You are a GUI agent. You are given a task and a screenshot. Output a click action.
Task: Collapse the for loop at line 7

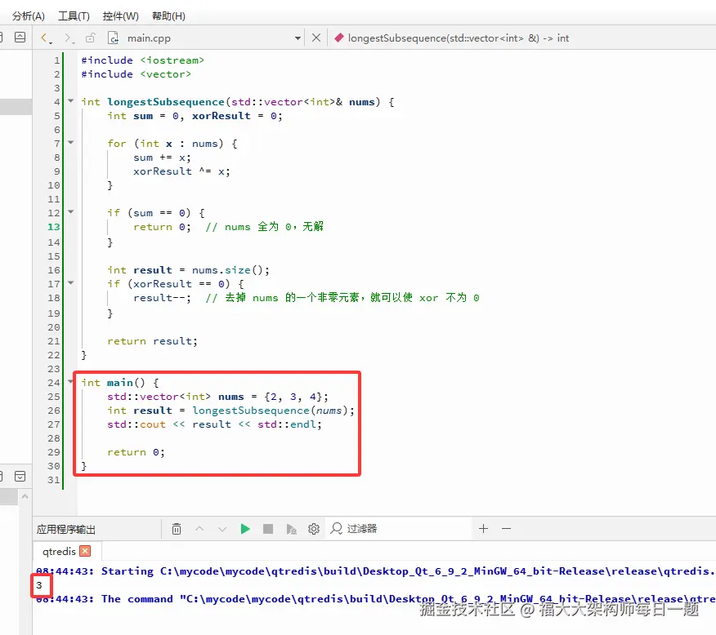pos(71,142)
